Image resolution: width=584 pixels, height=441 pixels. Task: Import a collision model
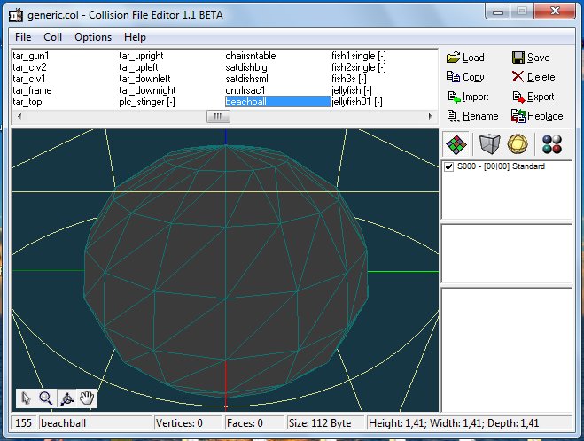468,97
